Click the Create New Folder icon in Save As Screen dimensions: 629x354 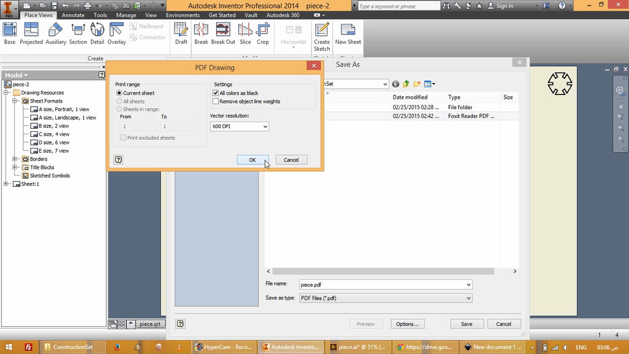click(417, 83)
